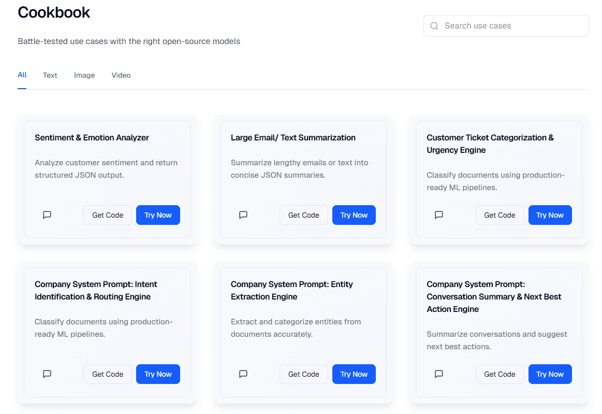Click the magnifier icon in the search box

pos(434,26)
